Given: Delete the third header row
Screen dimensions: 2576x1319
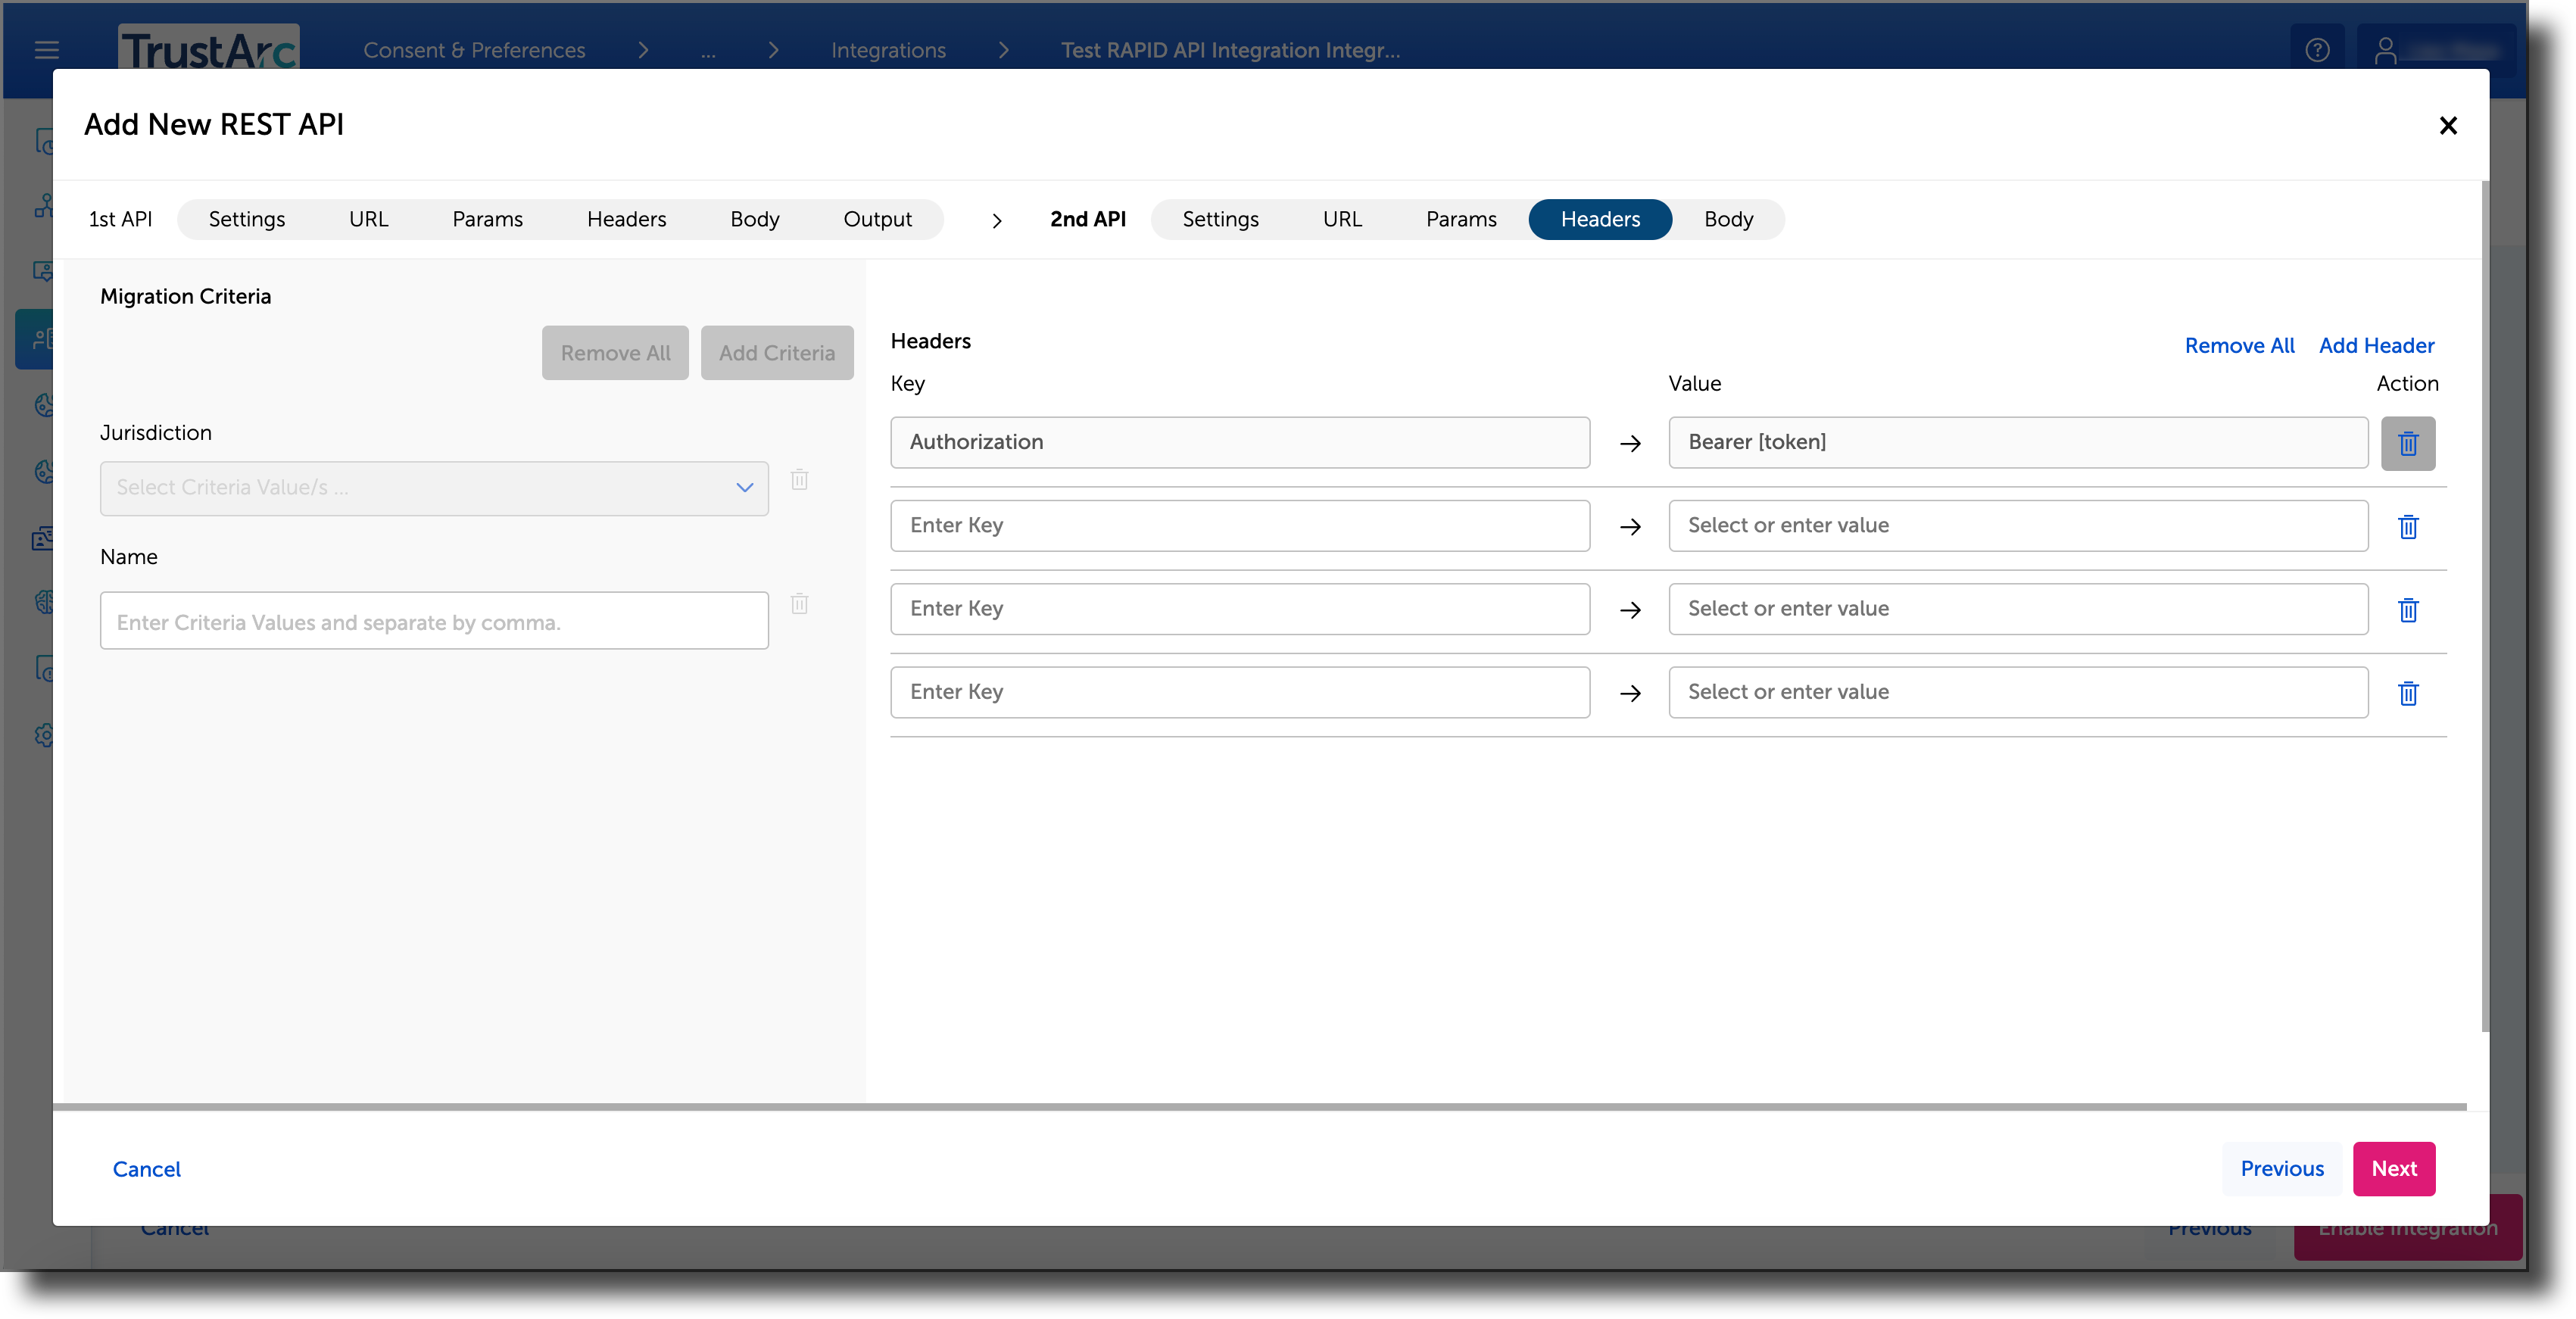Looking at the screenshot, I should (x=2407, y=609).
